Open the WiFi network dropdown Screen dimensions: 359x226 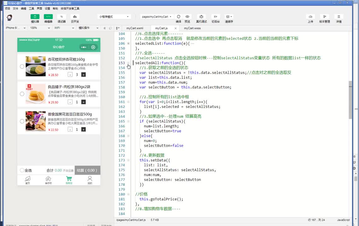point(64,28)
